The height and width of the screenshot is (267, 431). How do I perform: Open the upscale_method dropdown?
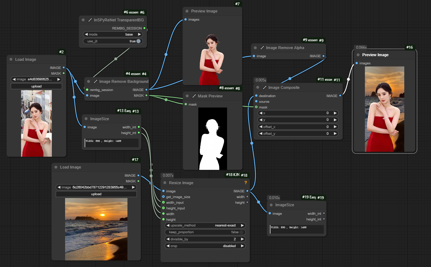(x=205, y=225)
